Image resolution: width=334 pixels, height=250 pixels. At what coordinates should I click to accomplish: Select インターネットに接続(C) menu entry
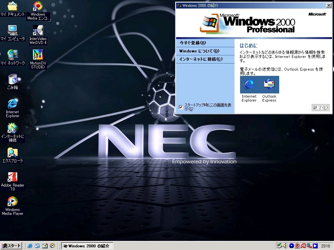pos(205,59)
